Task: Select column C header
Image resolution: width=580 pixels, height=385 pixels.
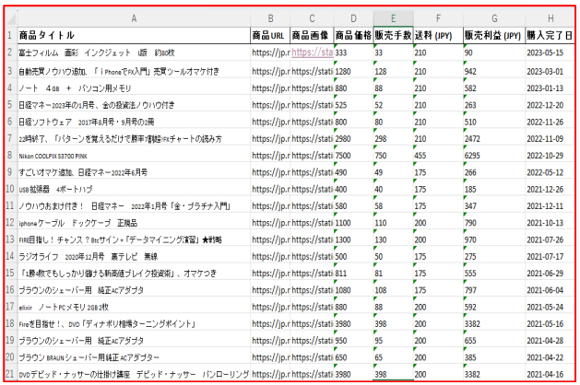Action: click(x=313, y=18)
